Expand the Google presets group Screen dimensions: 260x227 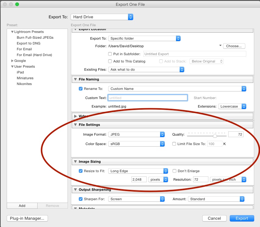coord(13,61)
